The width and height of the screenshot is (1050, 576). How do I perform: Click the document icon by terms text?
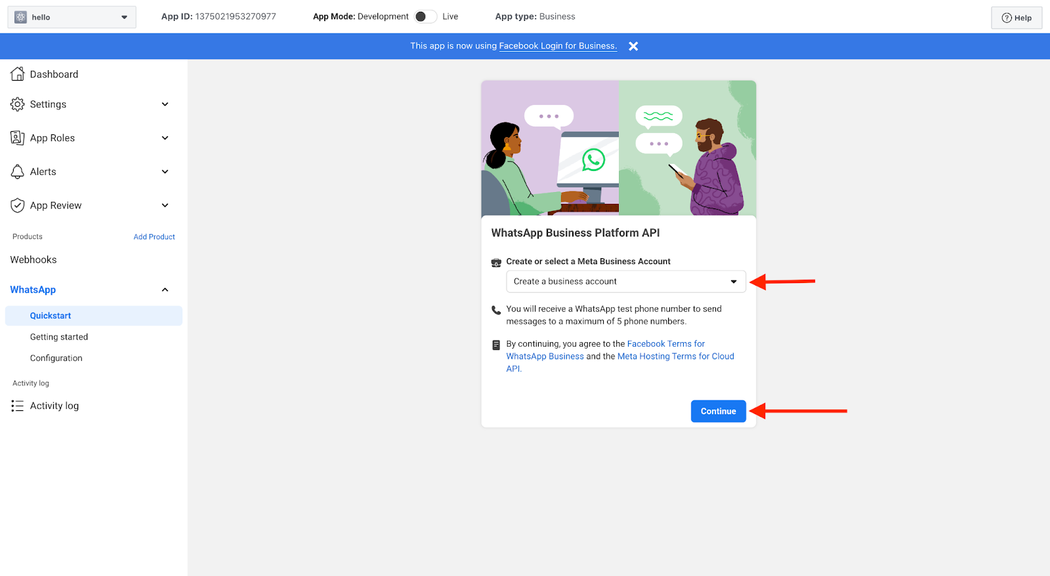(496, 345)
